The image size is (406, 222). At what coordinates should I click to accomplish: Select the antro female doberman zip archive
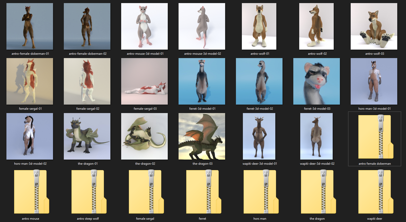coord(376,137)
